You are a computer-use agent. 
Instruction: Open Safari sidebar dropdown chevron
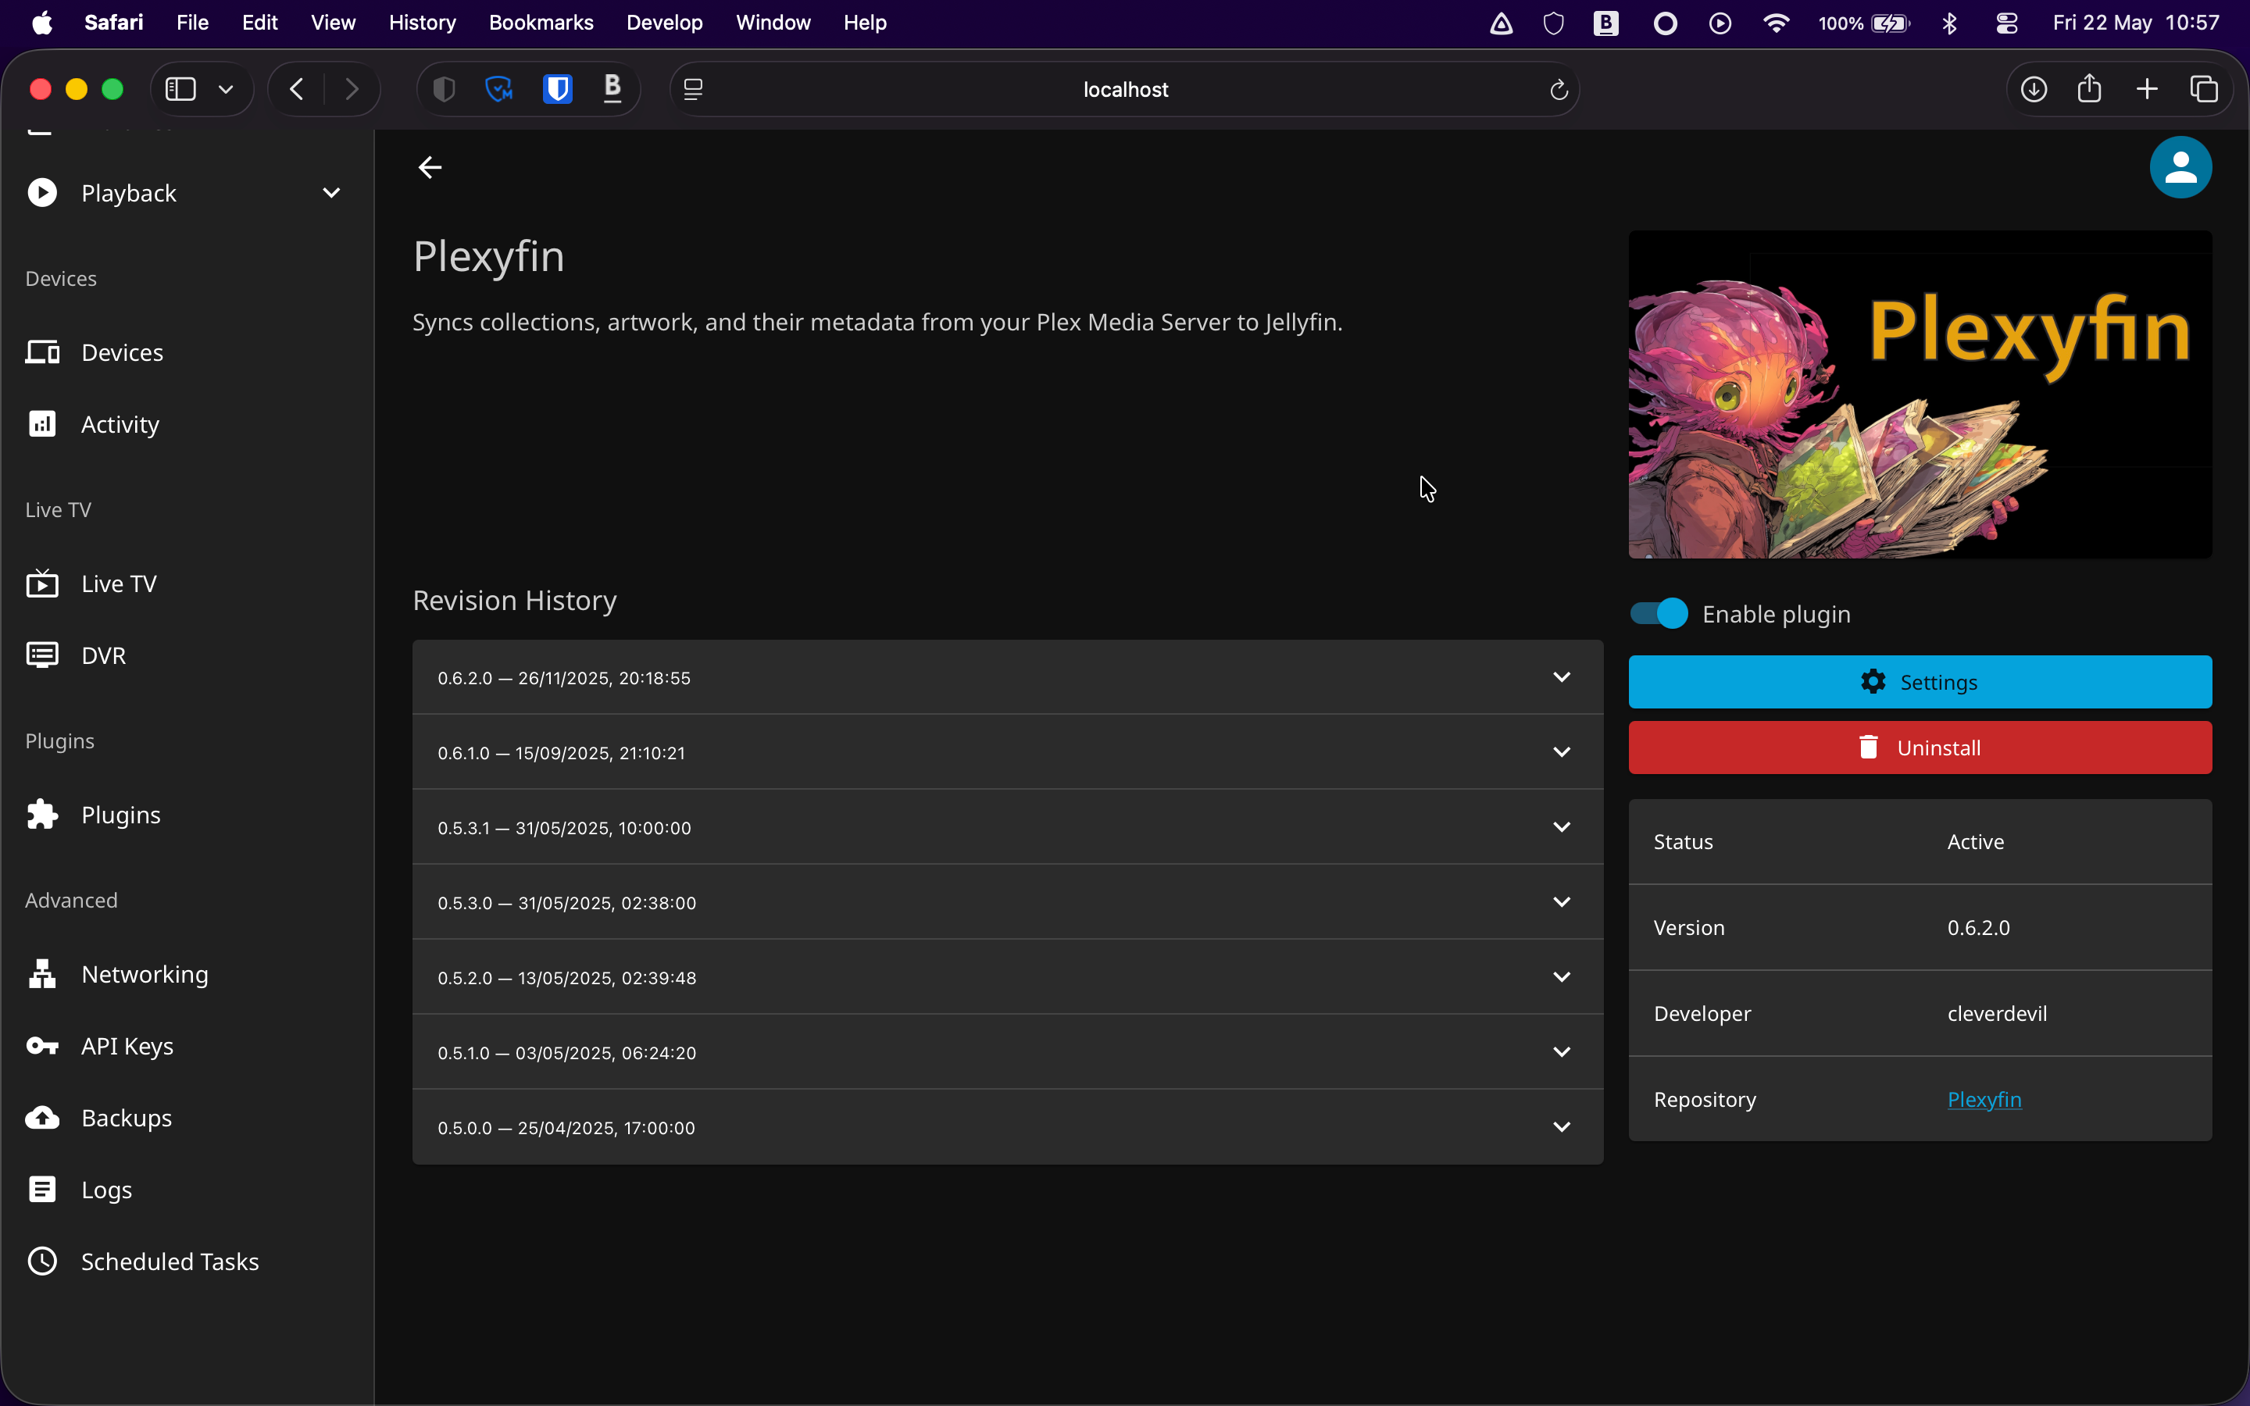pyautogui.click(x=225, y=89)
